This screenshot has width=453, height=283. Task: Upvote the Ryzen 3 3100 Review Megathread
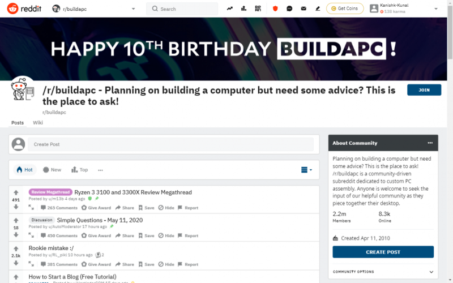click(16, 193)
